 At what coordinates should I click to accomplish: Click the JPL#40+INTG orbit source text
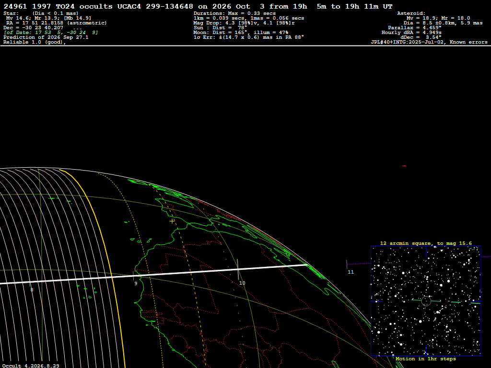point(429,42)
